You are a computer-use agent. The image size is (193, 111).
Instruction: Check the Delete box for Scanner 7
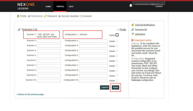117,66
